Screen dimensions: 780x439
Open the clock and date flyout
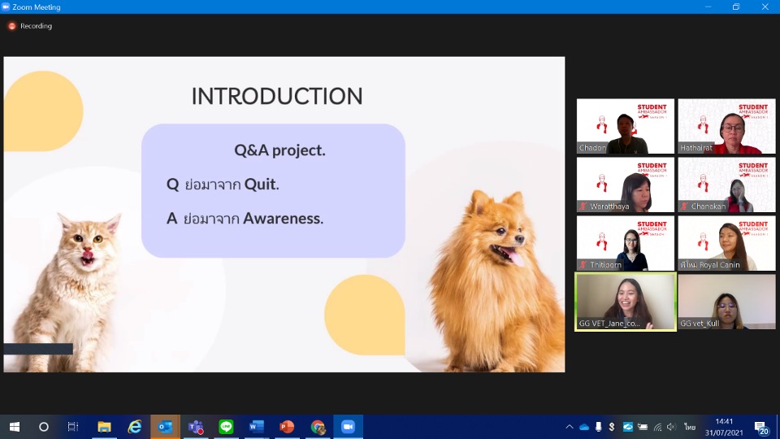[724, 427]
